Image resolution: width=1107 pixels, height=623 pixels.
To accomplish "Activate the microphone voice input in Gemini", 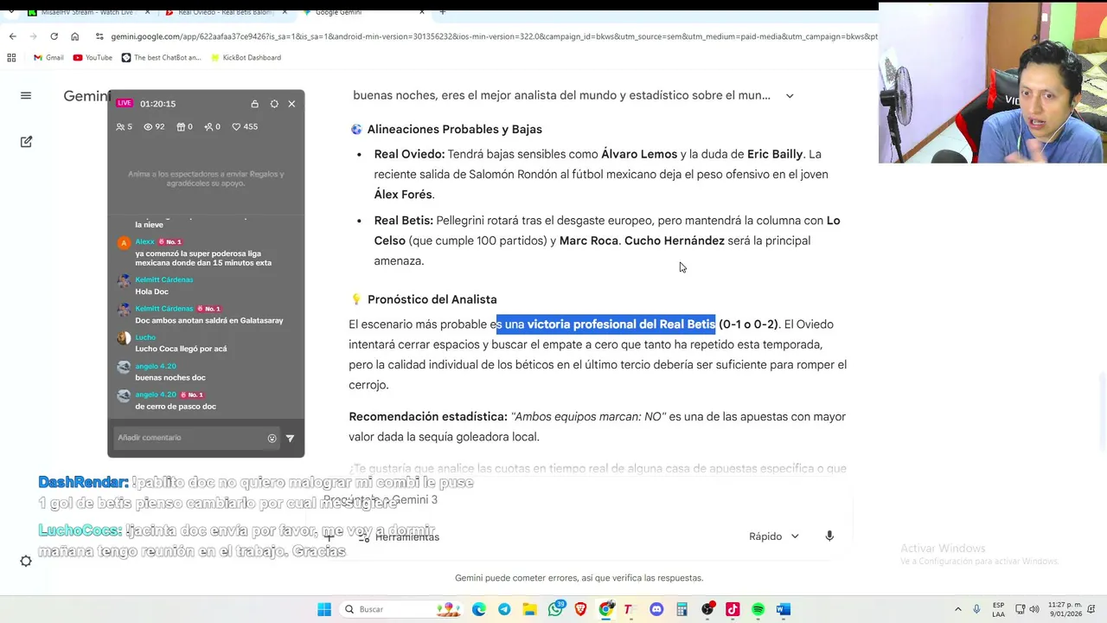I will point(829,536).
